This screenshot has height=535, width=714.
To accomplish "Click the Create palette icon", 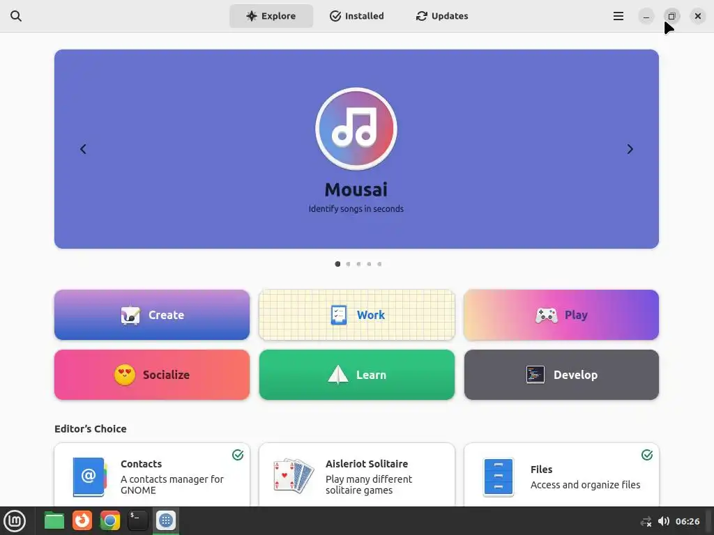I will coord(130,315).
